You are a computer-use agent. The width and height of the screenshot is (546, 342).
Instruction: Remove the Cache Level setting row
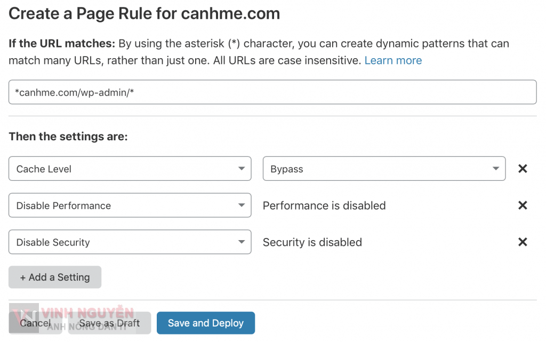[523, 169]
